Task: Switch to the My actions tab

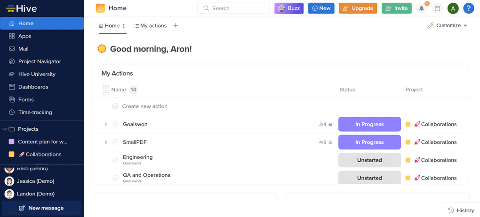Action: tap(151, 26)
